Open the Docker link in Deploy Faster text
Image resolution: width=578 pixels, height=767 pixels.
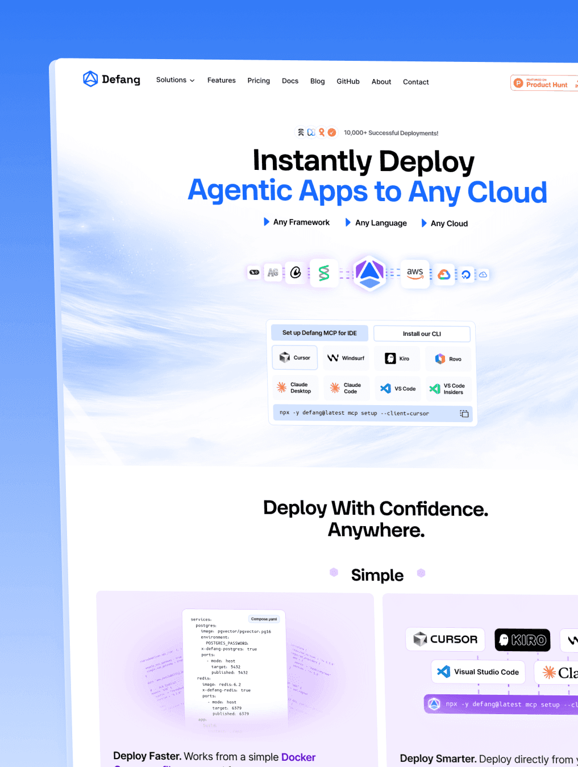pos(298,757)
